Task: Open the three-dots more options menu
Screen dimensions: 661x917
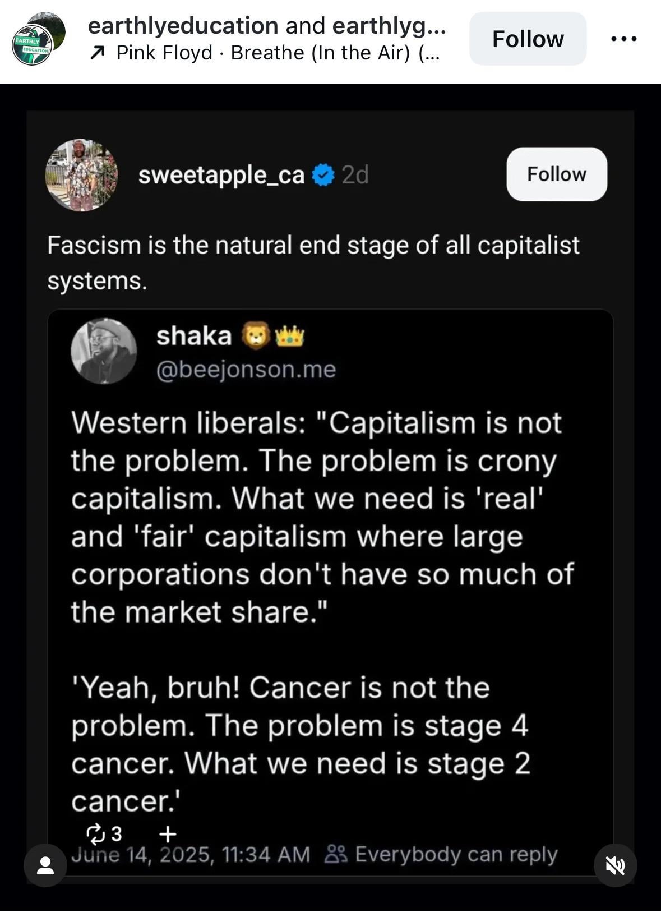Action: 623,39
